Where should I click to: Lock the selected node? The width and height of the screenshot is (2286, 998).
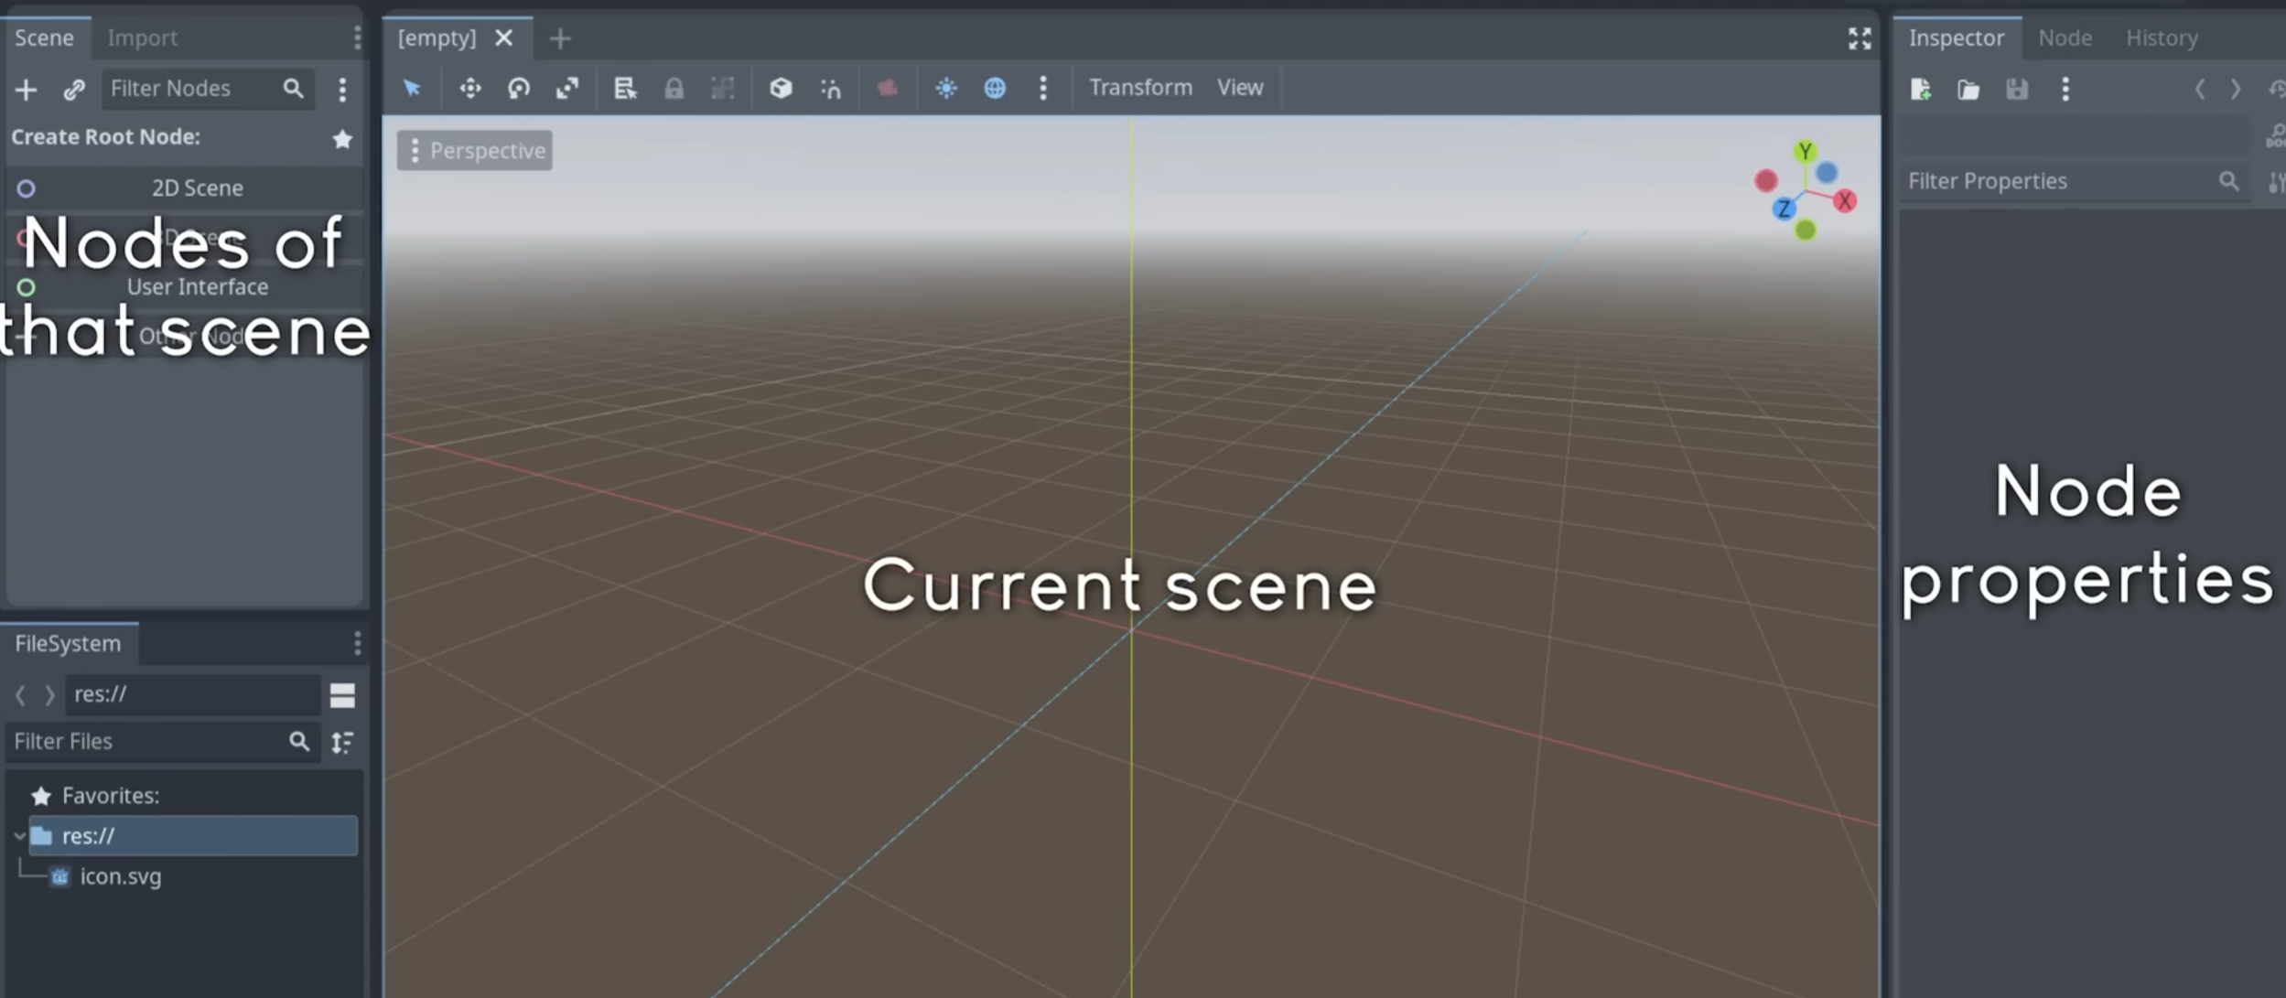tap(674, 88)
